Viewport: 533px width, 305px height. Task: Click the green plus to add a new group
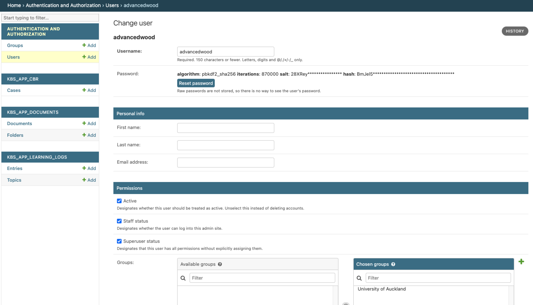[x=521, y=262]
